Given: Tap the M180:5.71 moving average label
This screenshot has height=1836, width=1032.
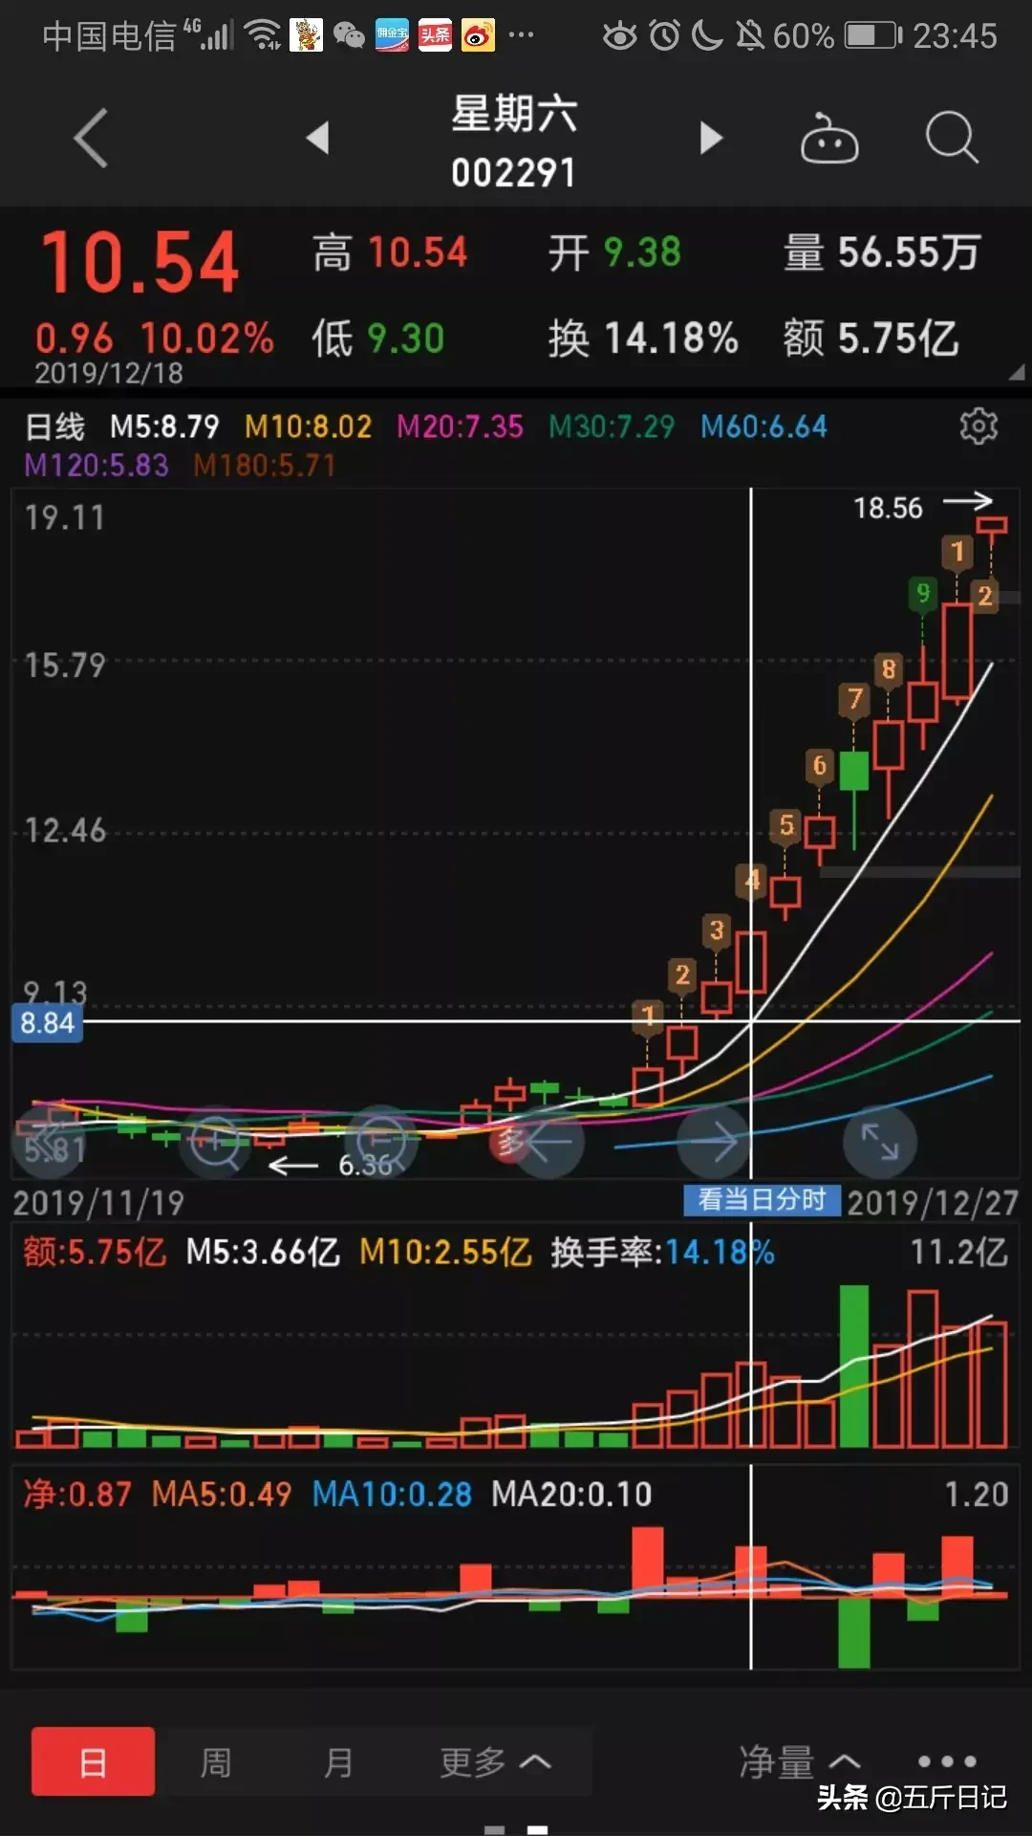Looking at the screenshot, I should pos(265,466).
